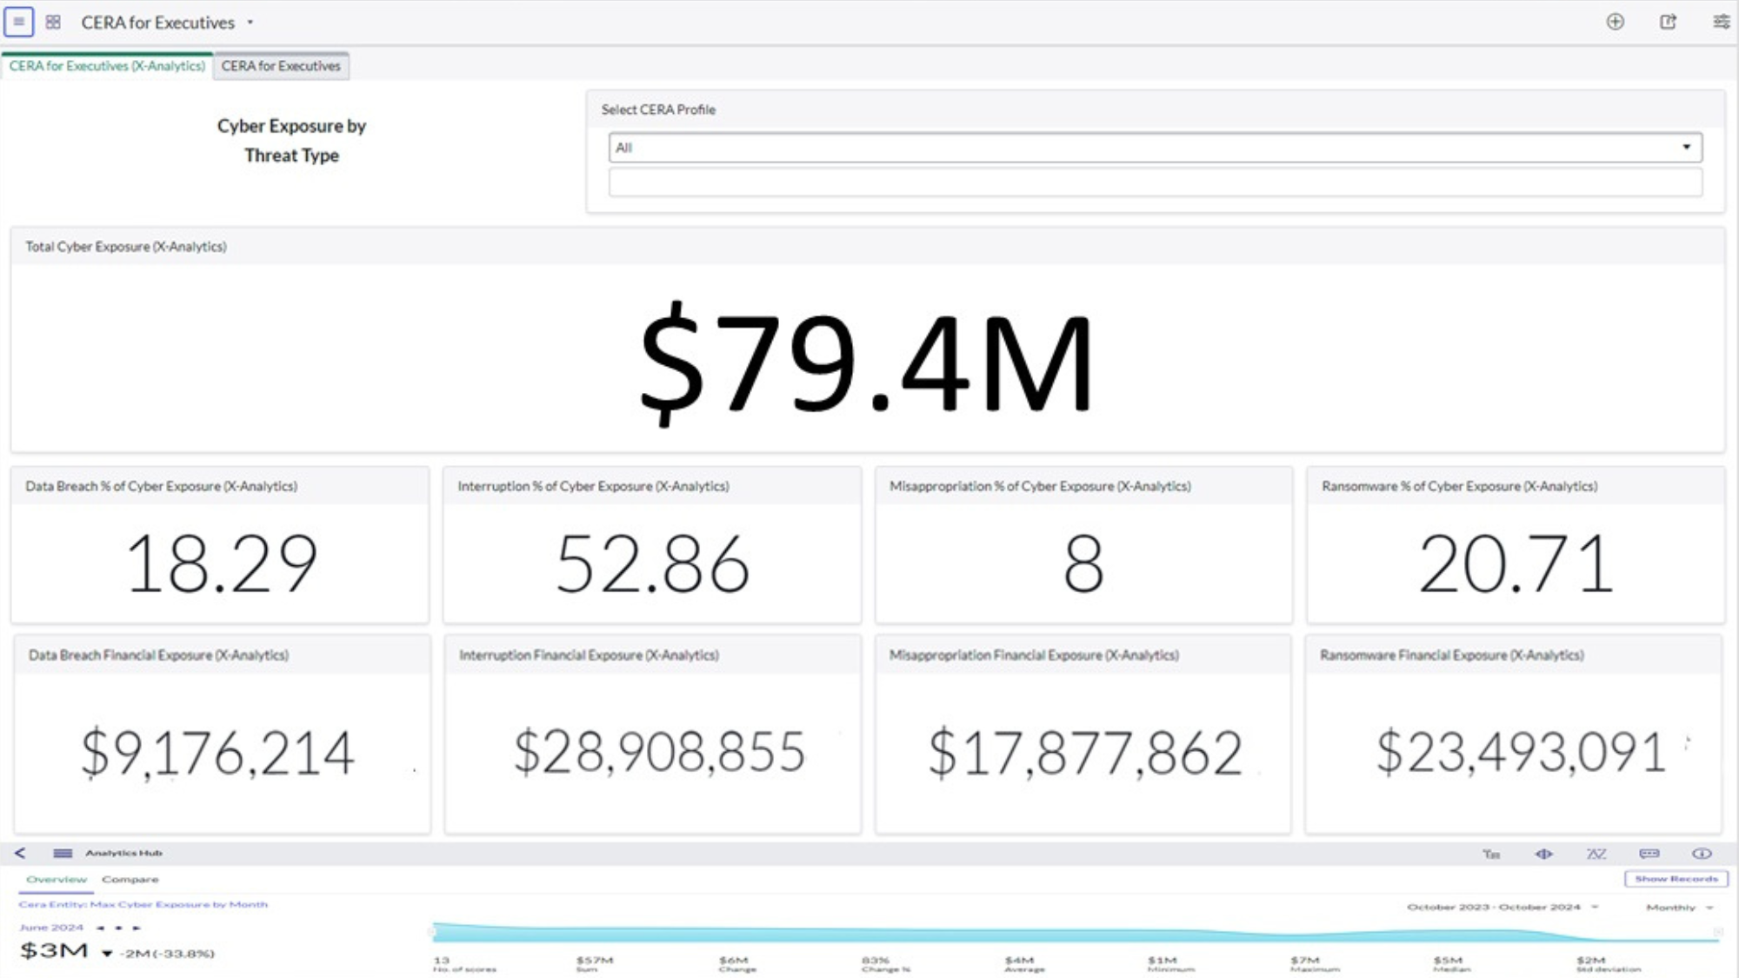
Task: Select the Compare tab
Action: (x=130, y=879)
